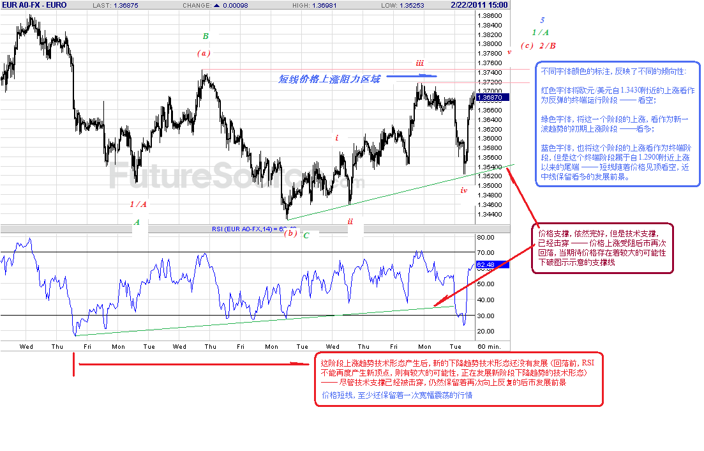
Task: Click the 30.00 RSI axis label
Action: (x=486, y=316)
